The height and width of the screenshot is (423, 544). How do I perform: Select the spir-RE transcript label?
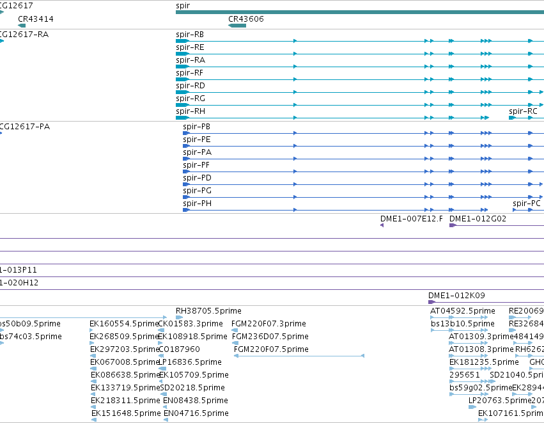pos(190,47)
